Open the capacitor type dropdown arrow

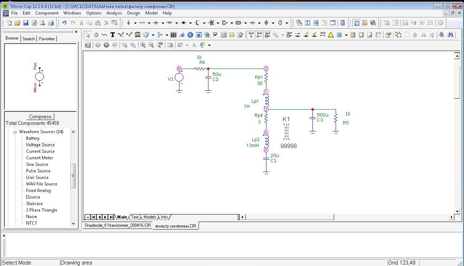pyautogui.click(x=163, y=23)
